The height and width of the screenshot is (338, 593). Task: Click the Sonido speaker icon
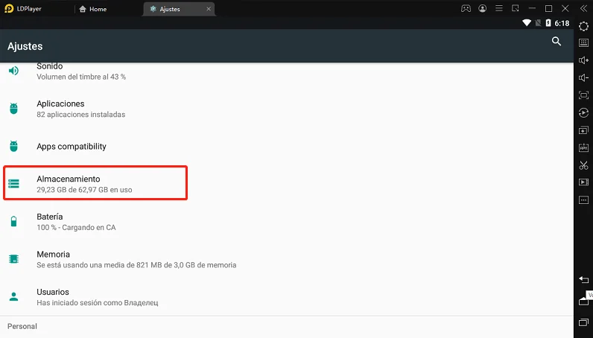tap(13, 71)
